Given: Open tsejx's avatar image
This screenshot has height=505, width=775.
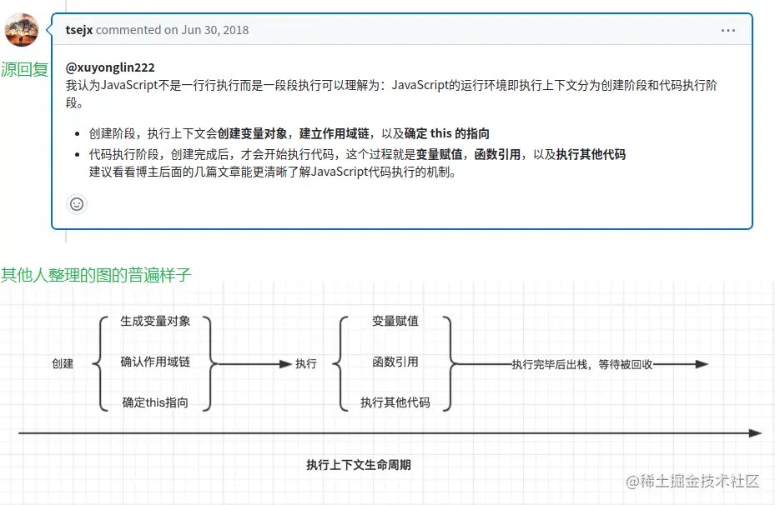Looking at the screenshot, I should 22,30.
